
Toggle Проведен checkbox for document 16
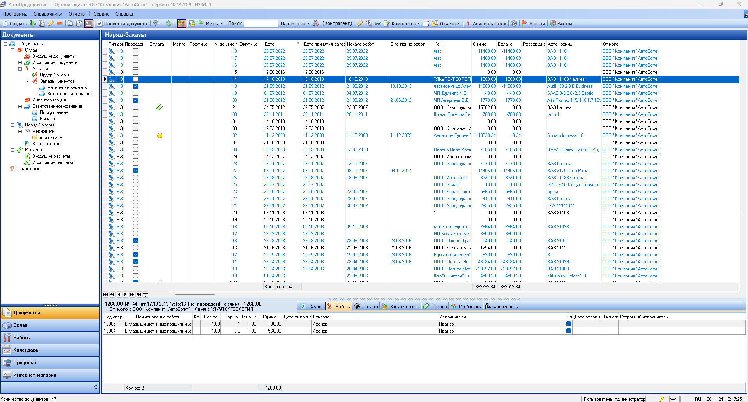tap(135, 240)
